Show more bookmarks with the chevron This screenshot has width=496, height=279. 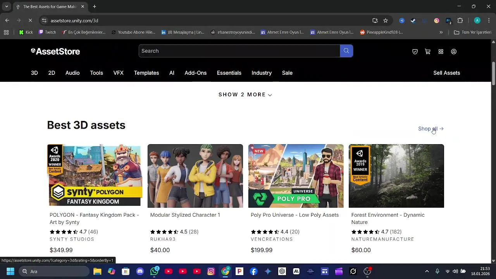(x=441, y=32)
